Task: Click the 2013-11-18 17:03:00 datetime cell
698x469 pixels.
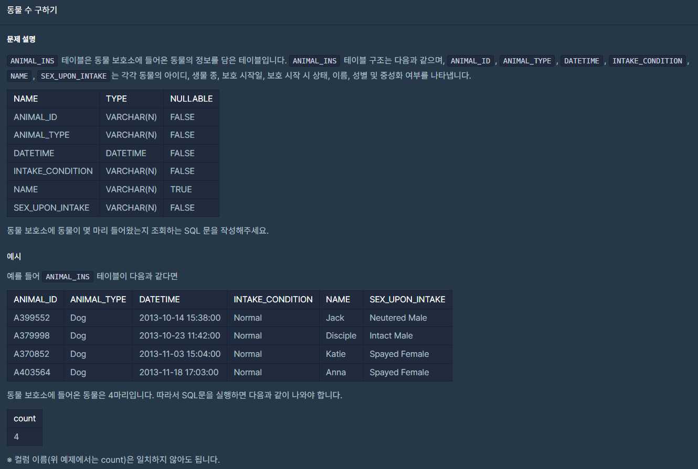Action: pos(179,372)
